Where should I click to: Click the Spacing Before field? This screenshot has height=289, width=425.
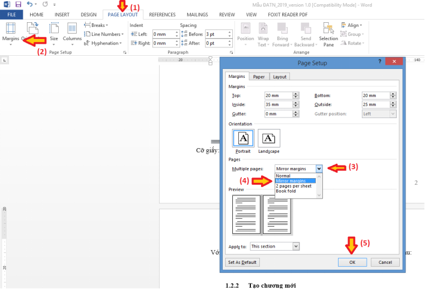click(217, 34)
